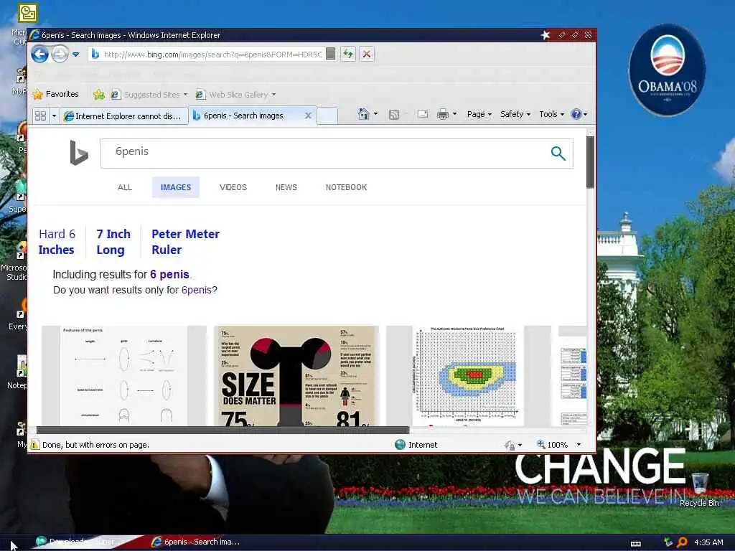Screen dimensions: 735x551
Task: Open the recent pages dropdown arrow
Action: [x=75, y=55]
